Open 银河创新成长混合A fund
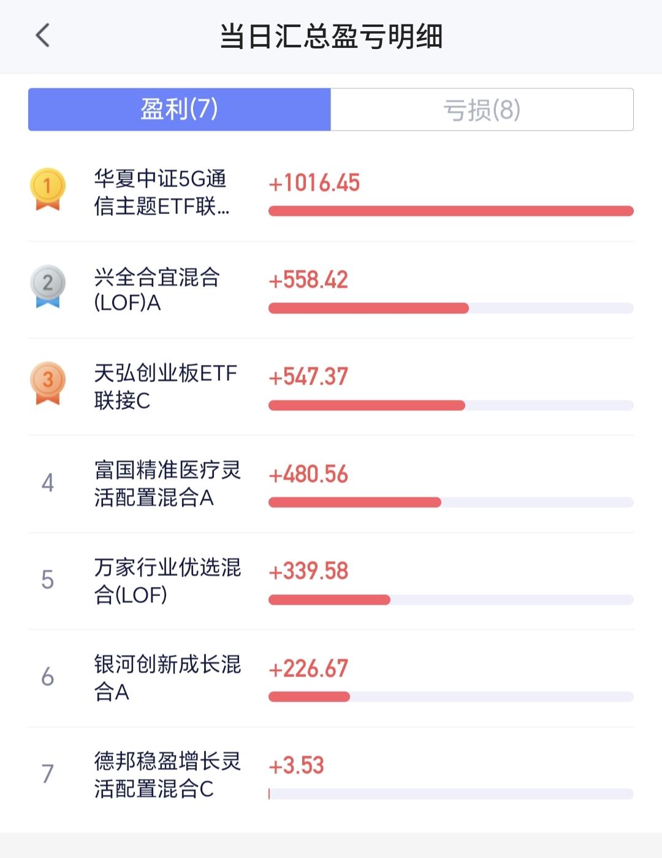The width and height of the screenshot is (662, 858). pyautogui.click(x=167, y=677)
